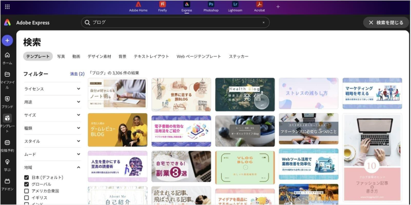Open 電子書籍の有効な活用法 template
The width and height of the screenshot is (411, 205).
[x=181, y=131]
